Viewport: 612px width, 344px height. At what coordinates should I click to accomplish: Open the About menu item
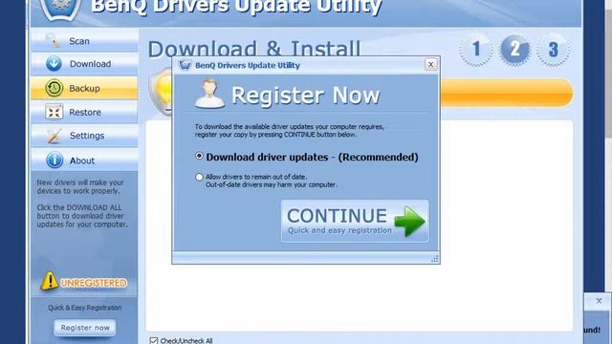coord(84,161)
